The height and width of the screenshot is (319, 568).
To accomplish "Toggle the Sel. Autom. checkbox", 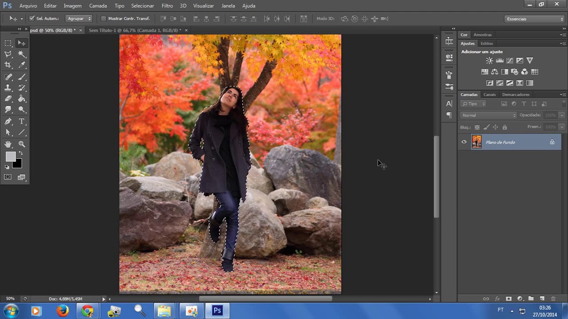I will [32, 19].
